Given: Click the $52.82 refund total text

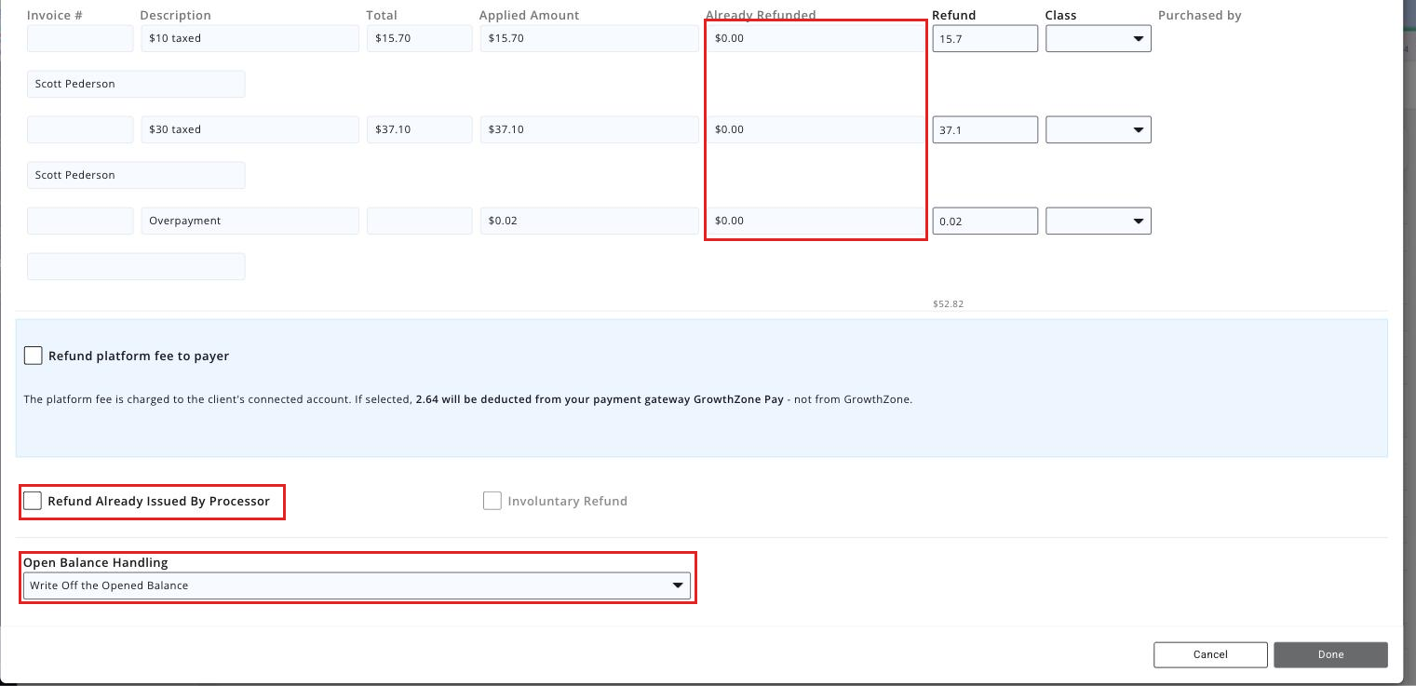Looking at the screenshot, I should click(x=948, y=304).
